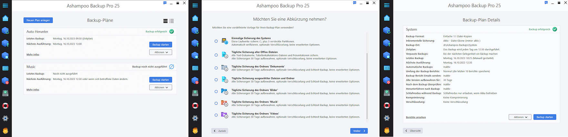This screenshot has height=137, width=568.
Task: Go to Home in the Abkürzung wizard sidebar
Action: pos(195,18)
